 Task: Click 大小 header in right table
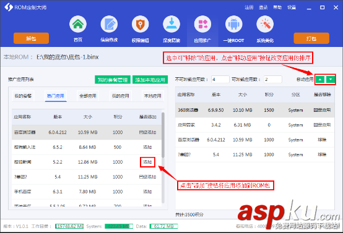pyautogui.click(x=242, y=95)
